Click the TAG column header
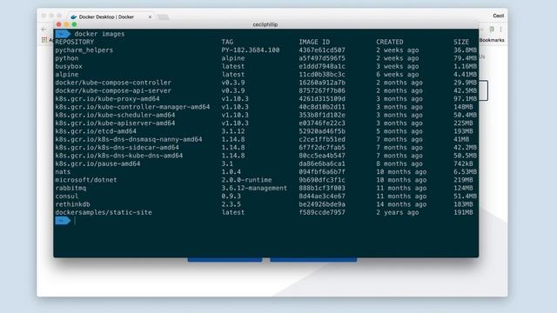Image resolution: width=557 pixels, height=313 pixels. point(227,42)
